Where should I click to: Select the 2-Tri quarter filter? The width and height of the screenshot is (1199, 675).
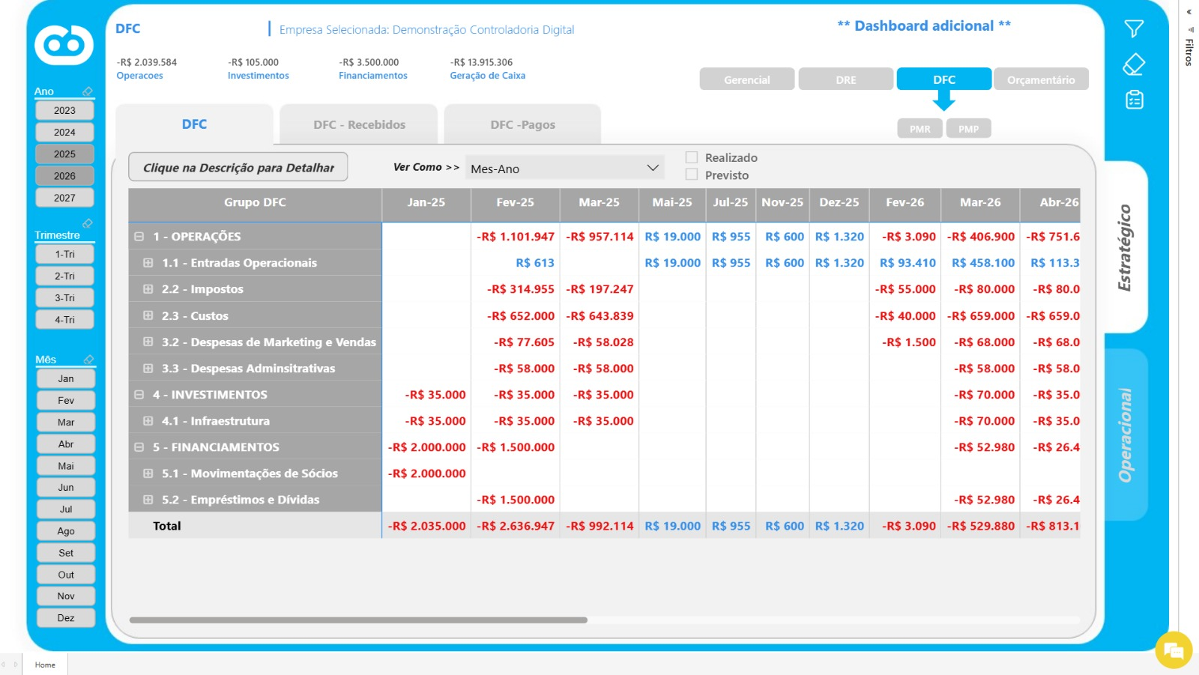[64, 276]
